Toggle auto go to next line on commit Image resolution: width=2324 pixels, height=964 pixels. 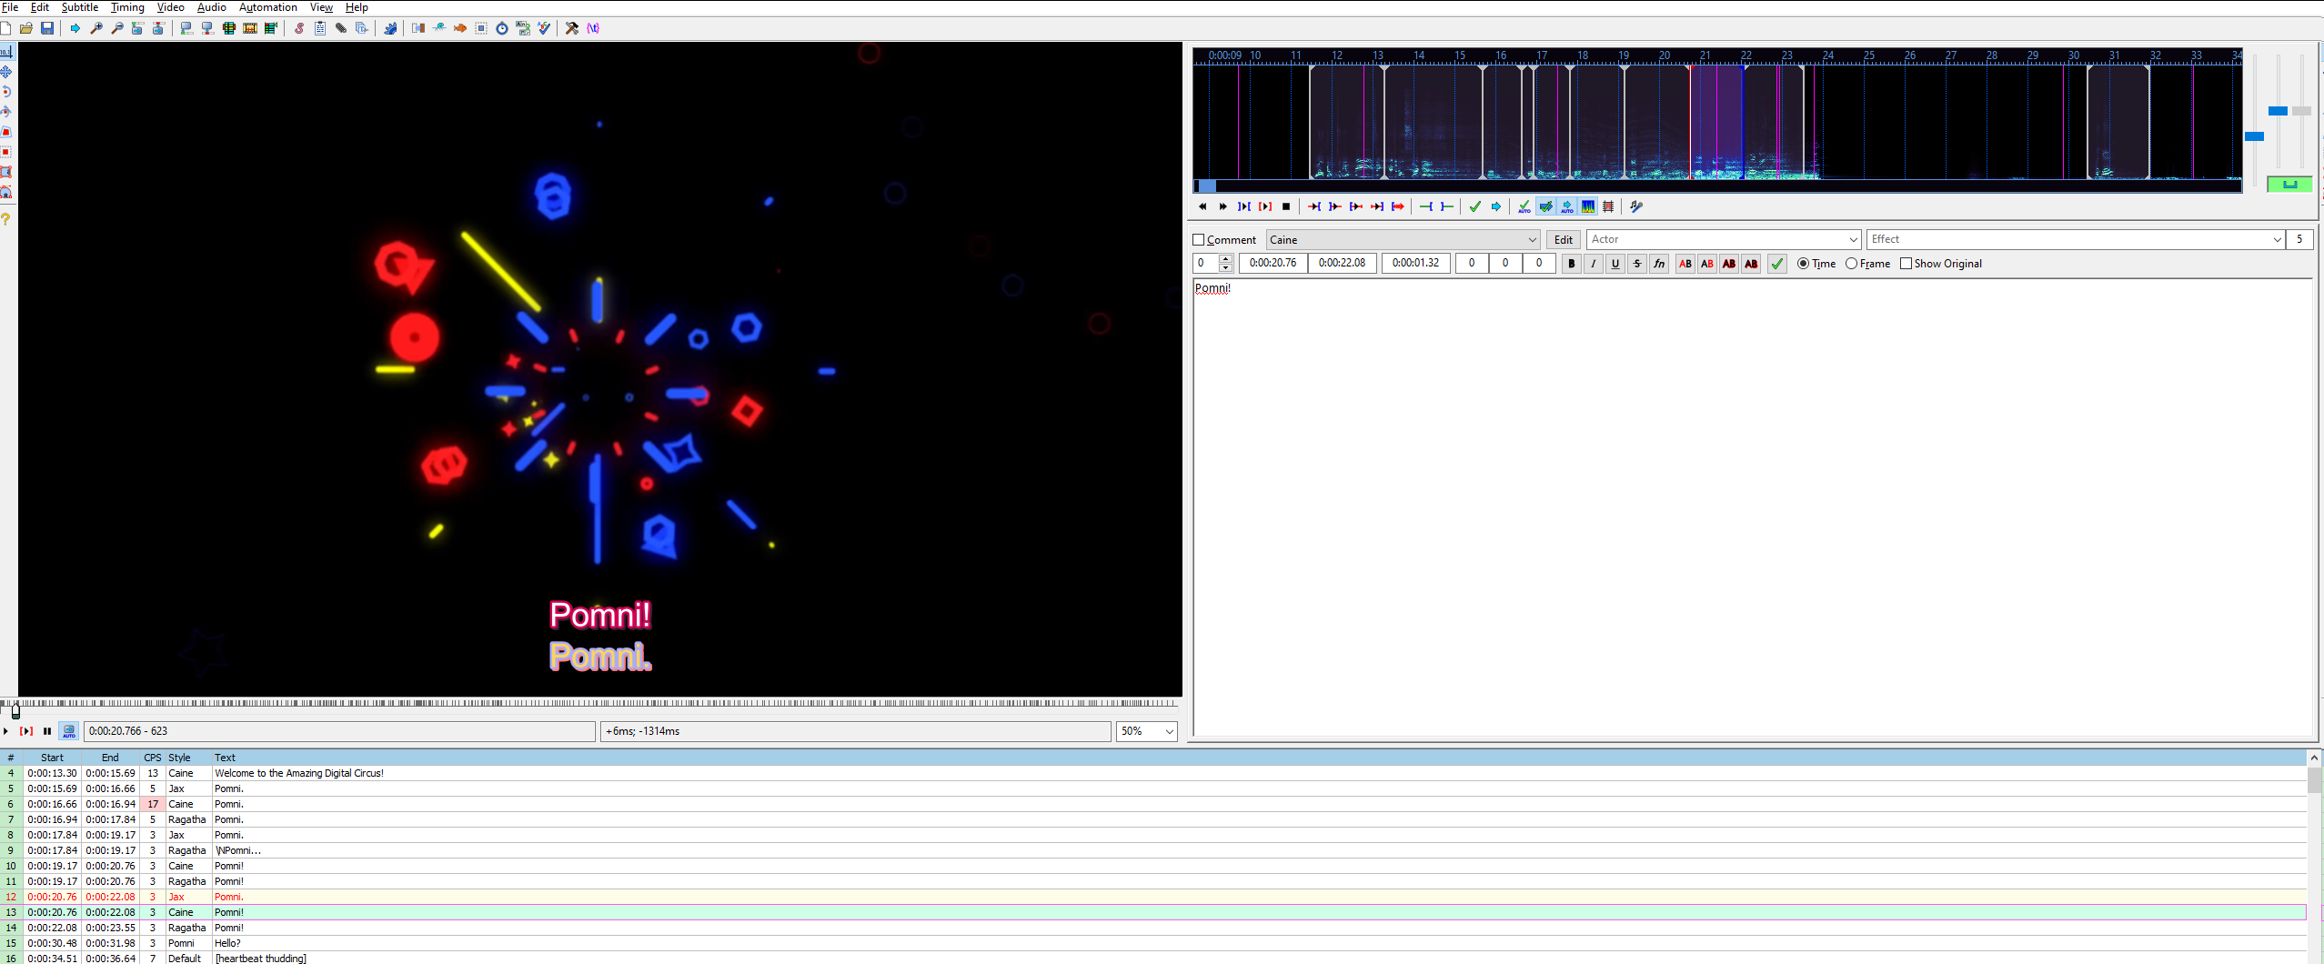point(1545,206)
